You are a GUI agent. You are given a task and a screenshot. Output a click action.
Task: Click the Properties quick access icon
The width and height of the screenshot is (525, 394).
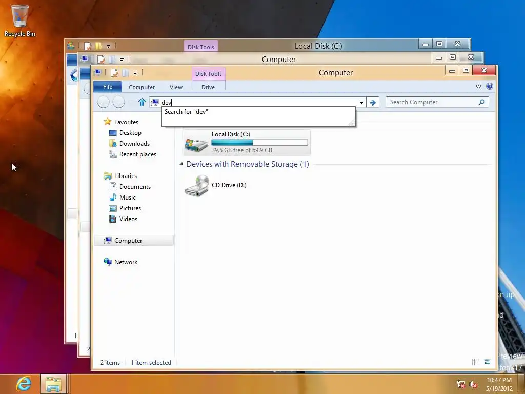click(114, 73)
